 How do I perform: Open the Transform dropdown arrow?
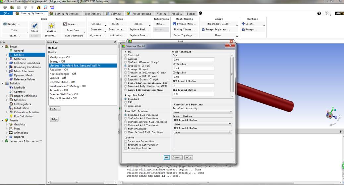(85, 32)
